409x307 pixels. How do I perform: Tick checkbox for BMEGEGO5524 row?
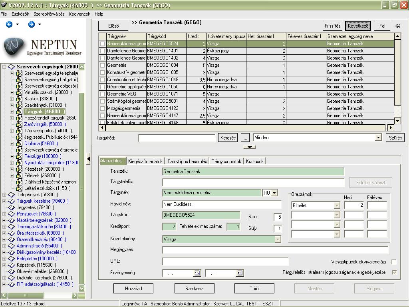[103, 44]
